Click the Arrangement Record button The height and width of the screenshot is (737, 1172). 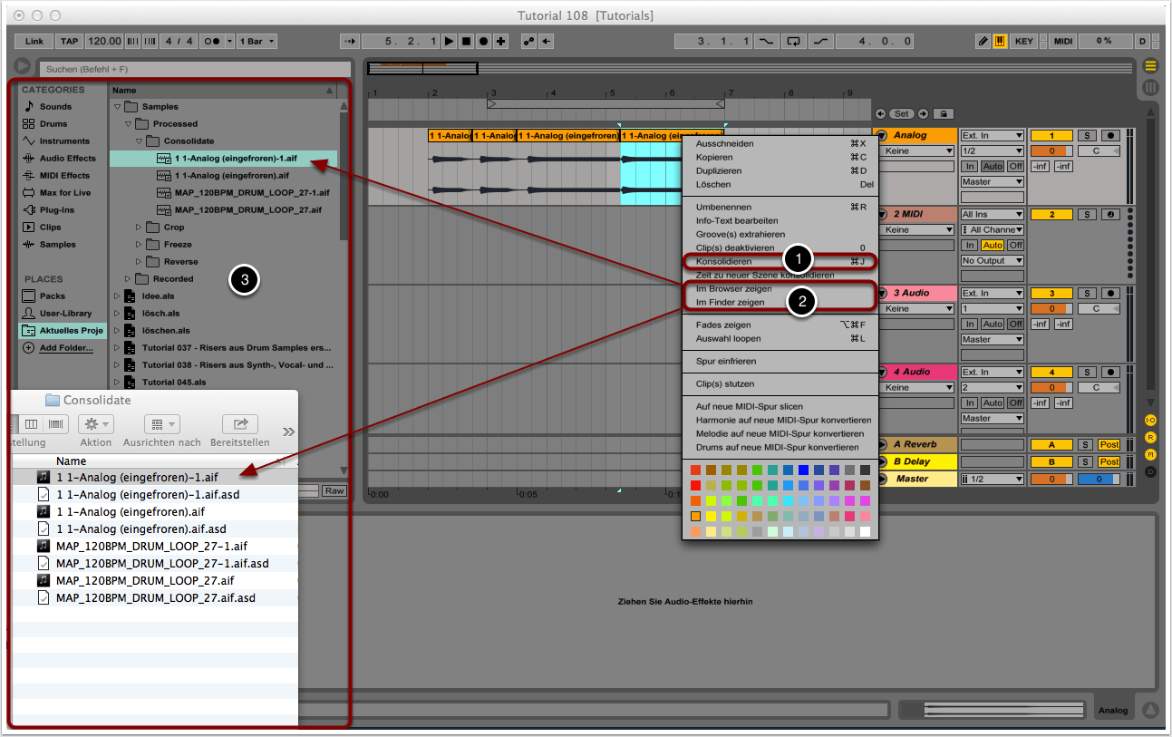point(483,42)
